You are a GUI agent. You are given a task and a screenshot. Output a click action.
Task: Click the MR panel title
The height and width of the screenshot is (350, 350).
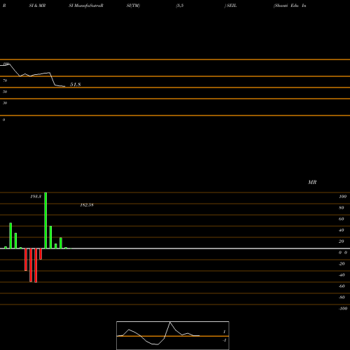(x=312, y=182)
